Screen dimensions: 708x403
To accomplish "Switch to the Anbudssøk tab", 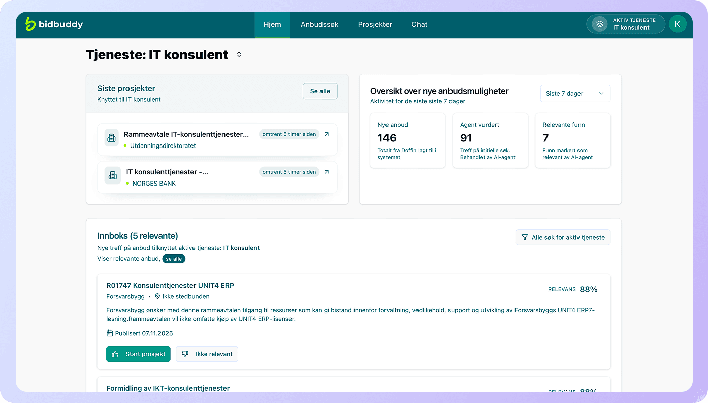I will [x=319, y=24].
